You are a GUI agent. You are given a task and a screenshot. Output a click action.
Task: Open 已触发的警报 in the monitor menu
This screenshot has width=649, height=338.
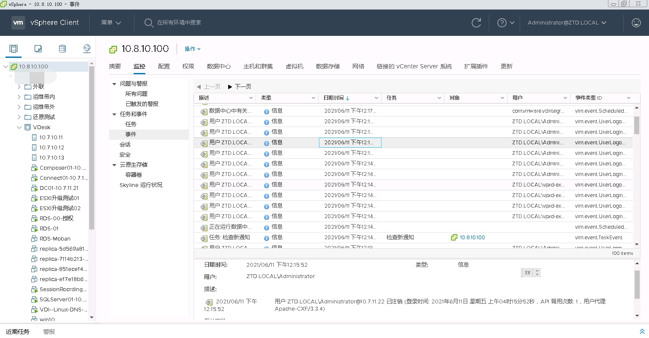pyautogui.click(x=142, y=104)
